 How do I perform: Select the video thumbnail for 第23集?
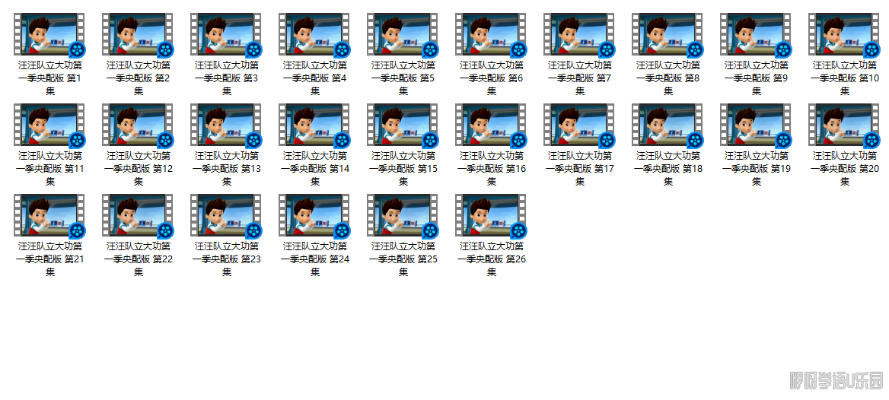coord(227,215)
